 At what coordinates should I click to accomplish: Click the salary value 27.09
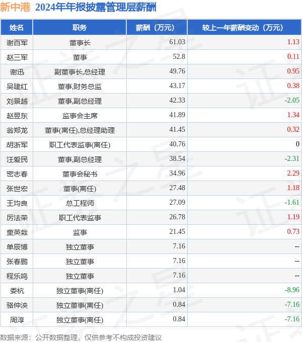177,202
